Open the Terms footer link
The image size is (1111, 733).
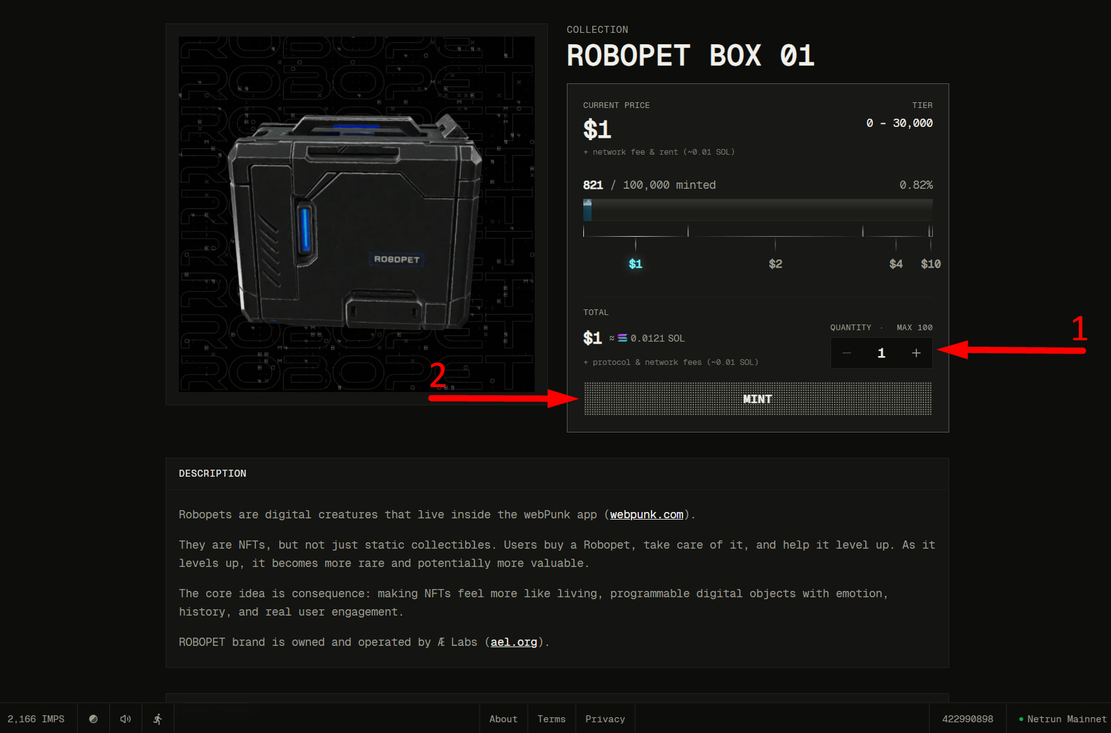coord(551,718)
